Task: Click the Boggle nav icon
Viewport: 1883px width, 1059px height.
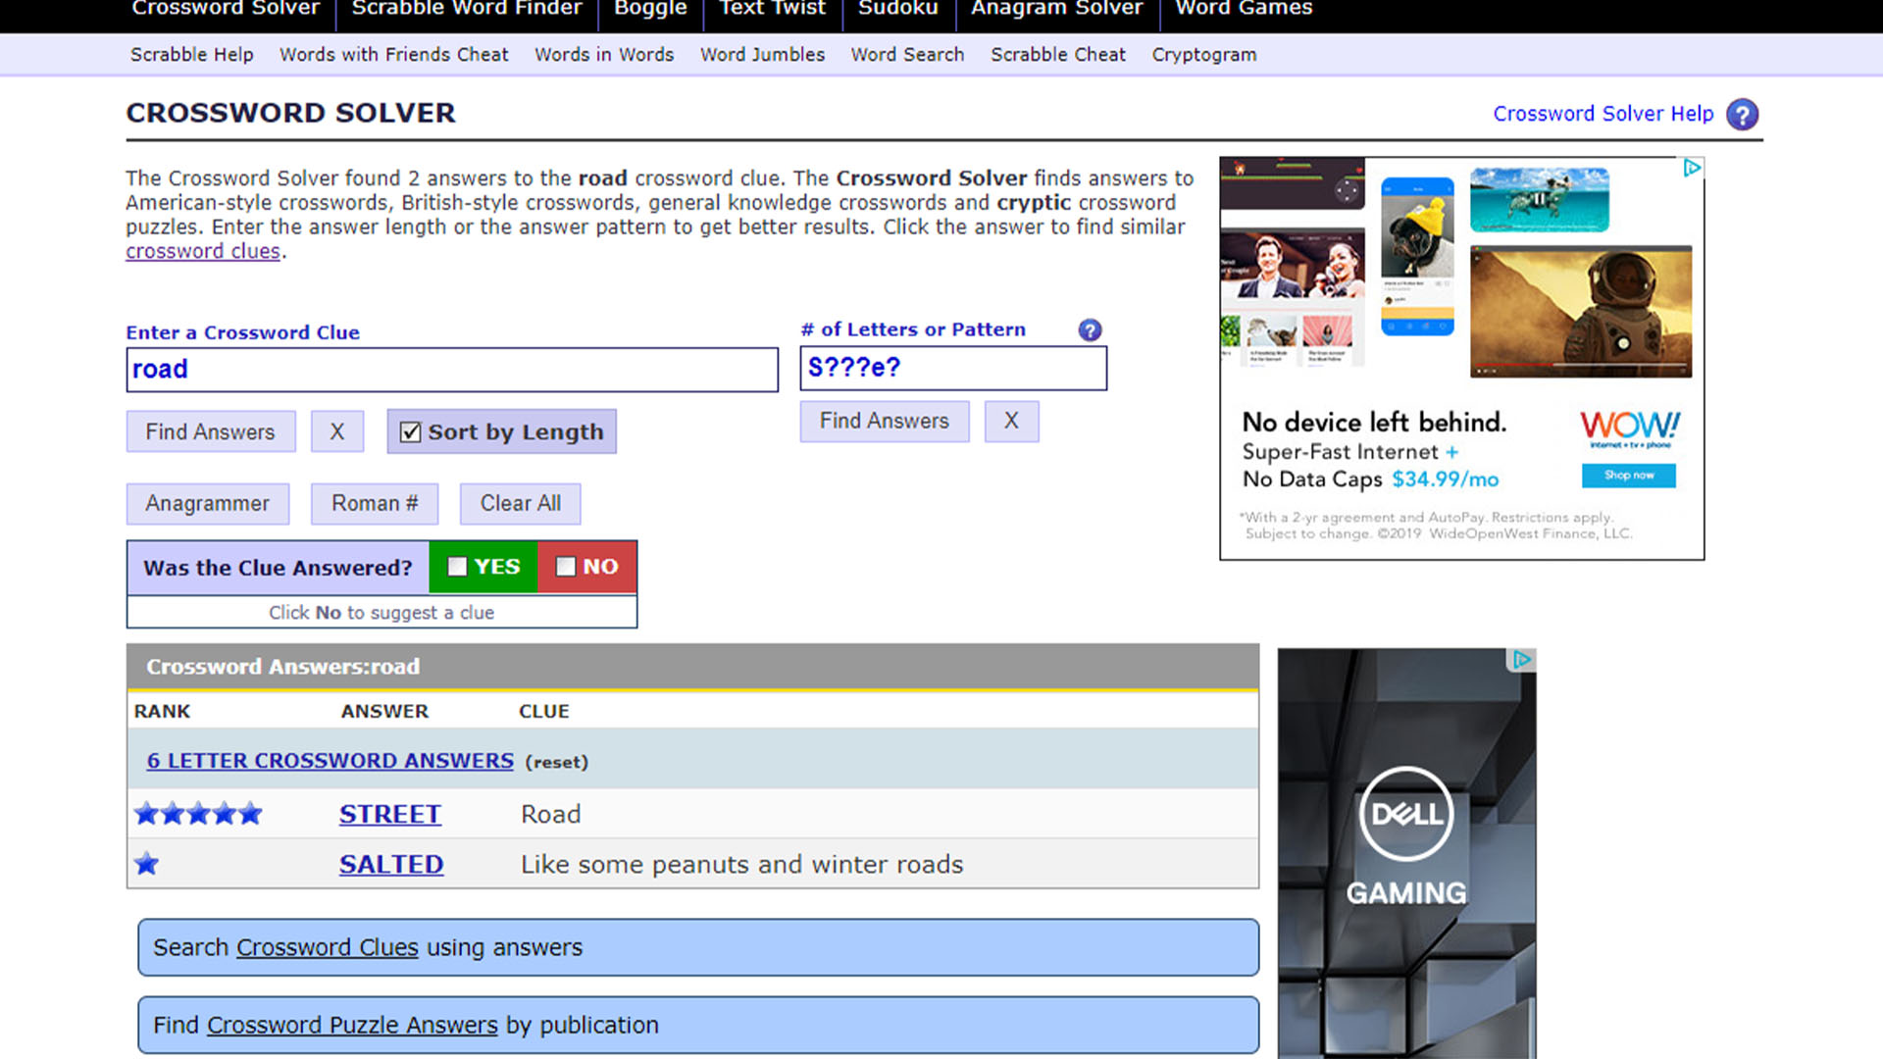Action: [652, 9]
